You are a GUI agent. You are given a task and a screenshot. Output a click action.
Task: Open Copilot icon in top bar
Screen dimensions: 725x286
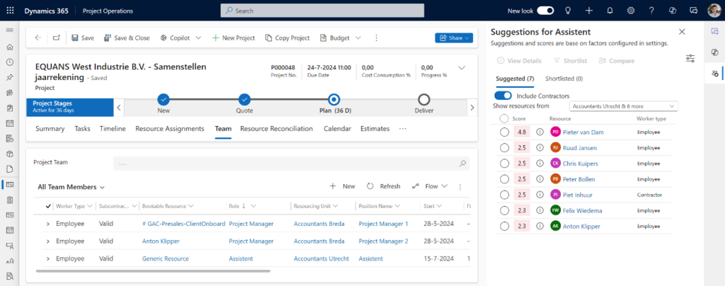[673, 11]
